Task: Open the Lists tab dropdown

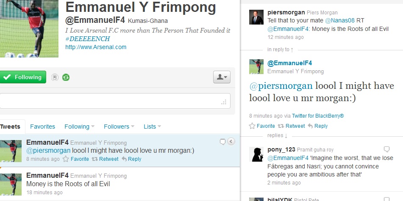Action: [x=152, y=127]
